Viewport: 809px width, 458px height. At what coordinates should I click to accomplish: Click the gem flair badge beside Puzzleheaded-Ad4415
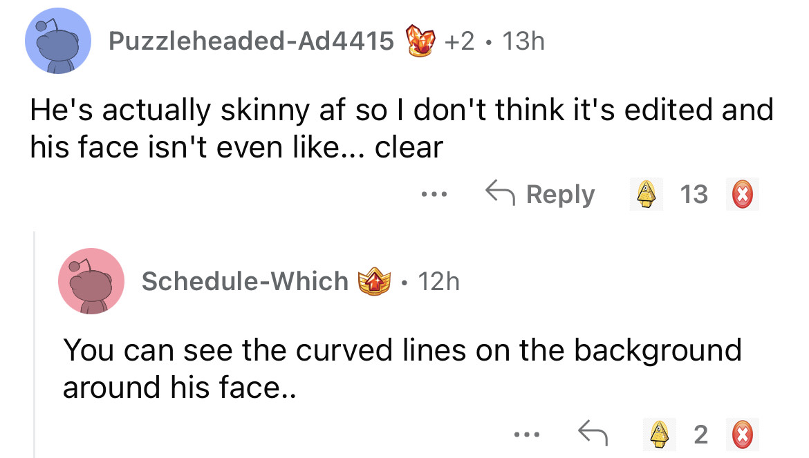[x=421, y=41]
